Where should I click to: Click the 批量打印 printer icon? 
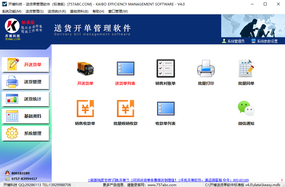[x=206, y=69]
